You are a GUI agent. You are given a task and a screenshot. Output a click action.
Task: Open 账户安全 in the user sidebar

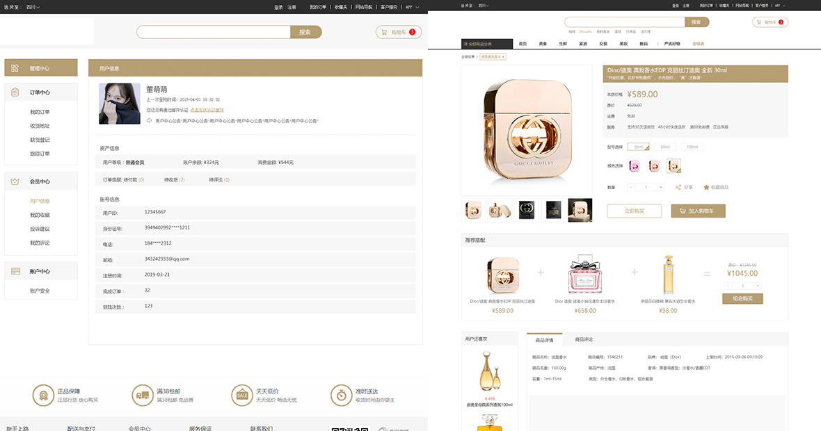(40, 291)
